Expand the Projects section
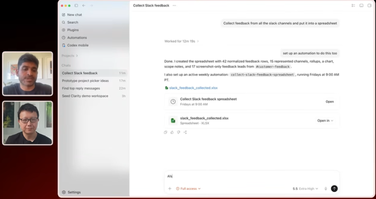Image resolution: width=376 pixels, height=199 pixels. [70, 56]
